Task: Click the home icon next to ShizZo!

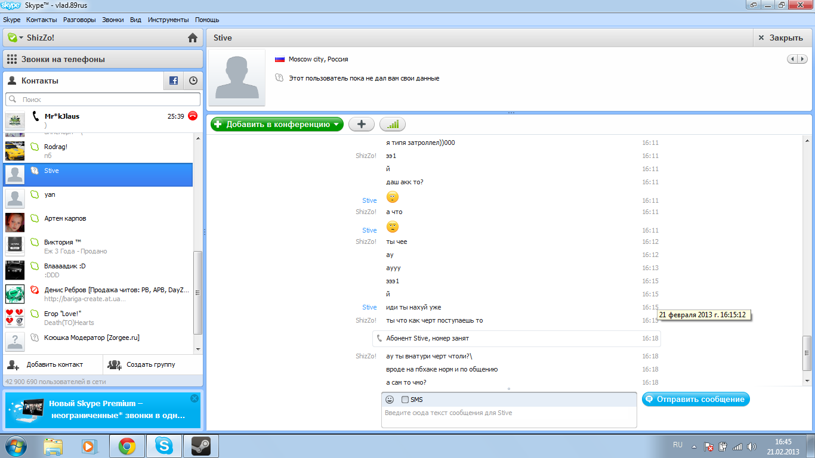Action: 192,38
